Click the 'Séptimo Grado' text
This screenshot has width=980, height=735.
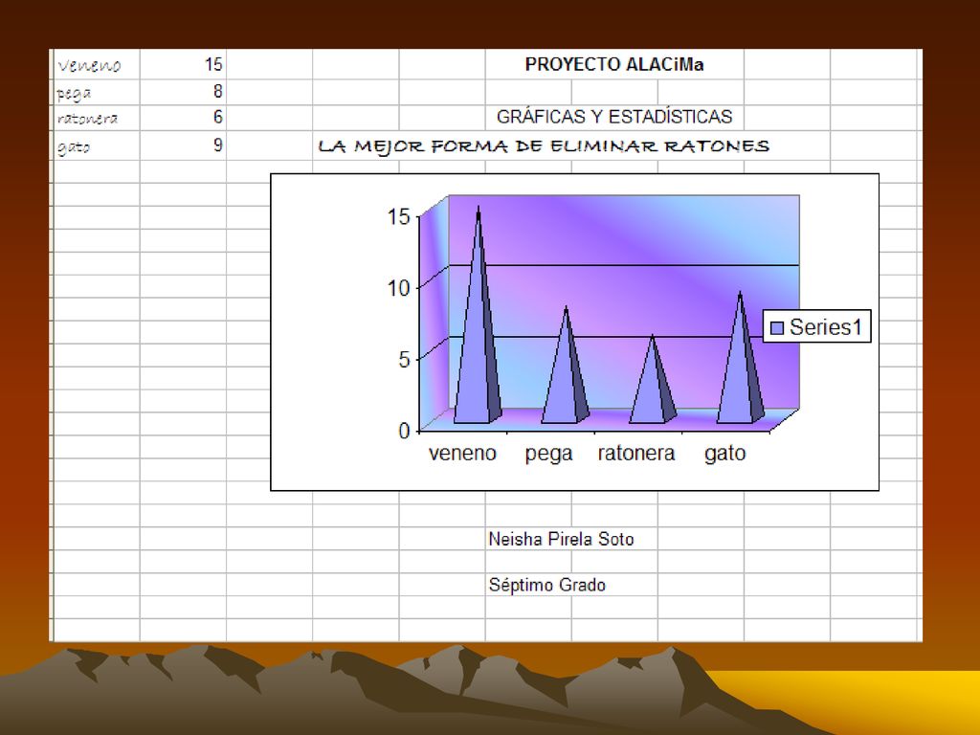(x=546, y=585)
